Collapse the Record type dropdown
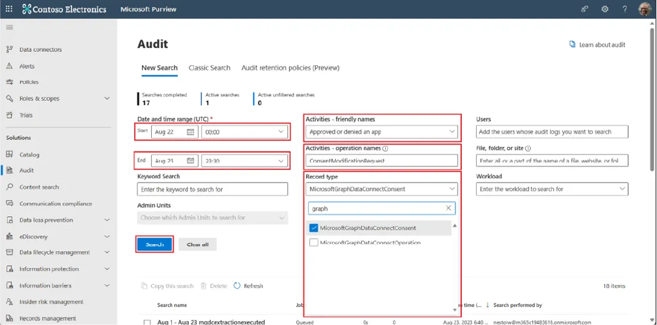This screenshot has width=657, height=325. pyautogui.click(x=382, y=189)
